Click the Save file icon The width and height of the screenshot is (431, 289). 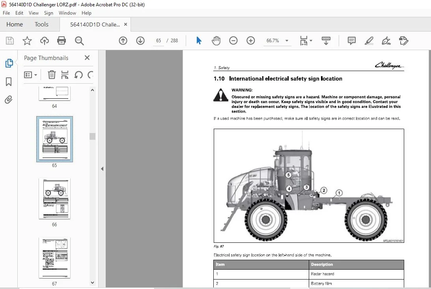click(x=10, y=41)
